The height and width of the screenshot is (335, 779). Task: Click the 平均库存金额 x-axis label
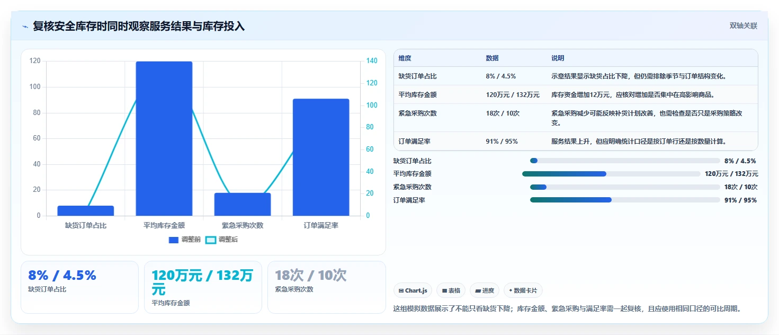[x=164, y=225]
